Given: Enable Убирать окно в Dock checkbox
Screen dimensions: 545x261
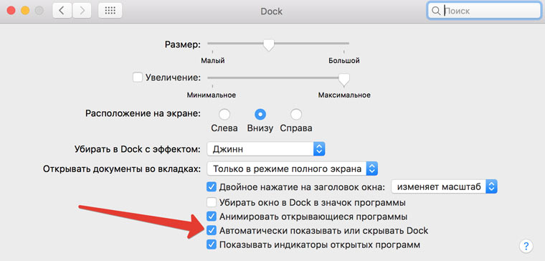Looking at the screenshot, I should [212, 202].
